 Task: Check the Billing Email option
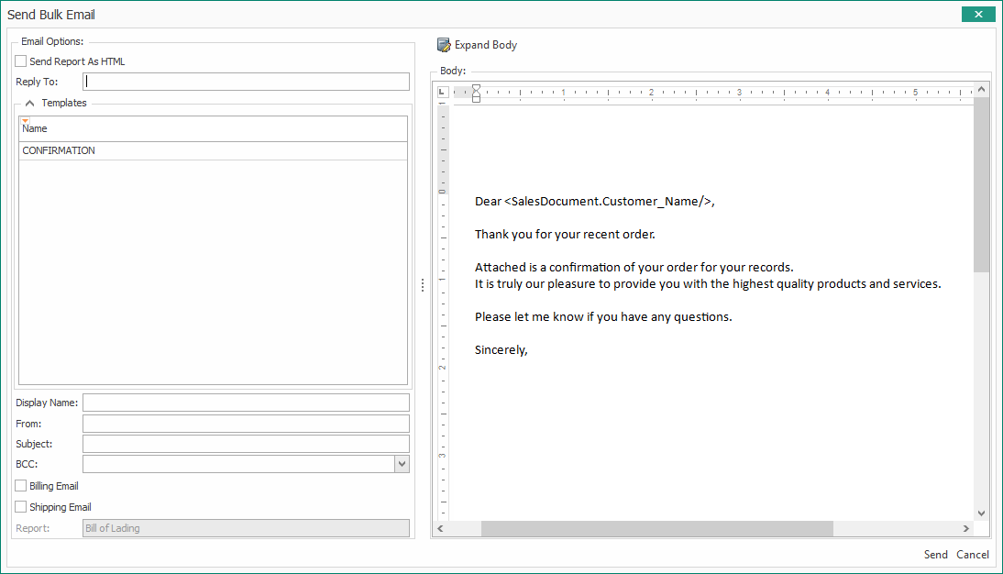pyautogui.click(x=21, y=486)
